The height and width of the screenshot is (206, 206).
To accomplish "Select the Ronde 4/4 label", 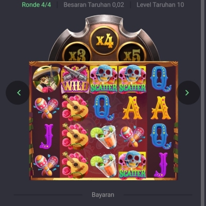I will (x=37, y=5).
